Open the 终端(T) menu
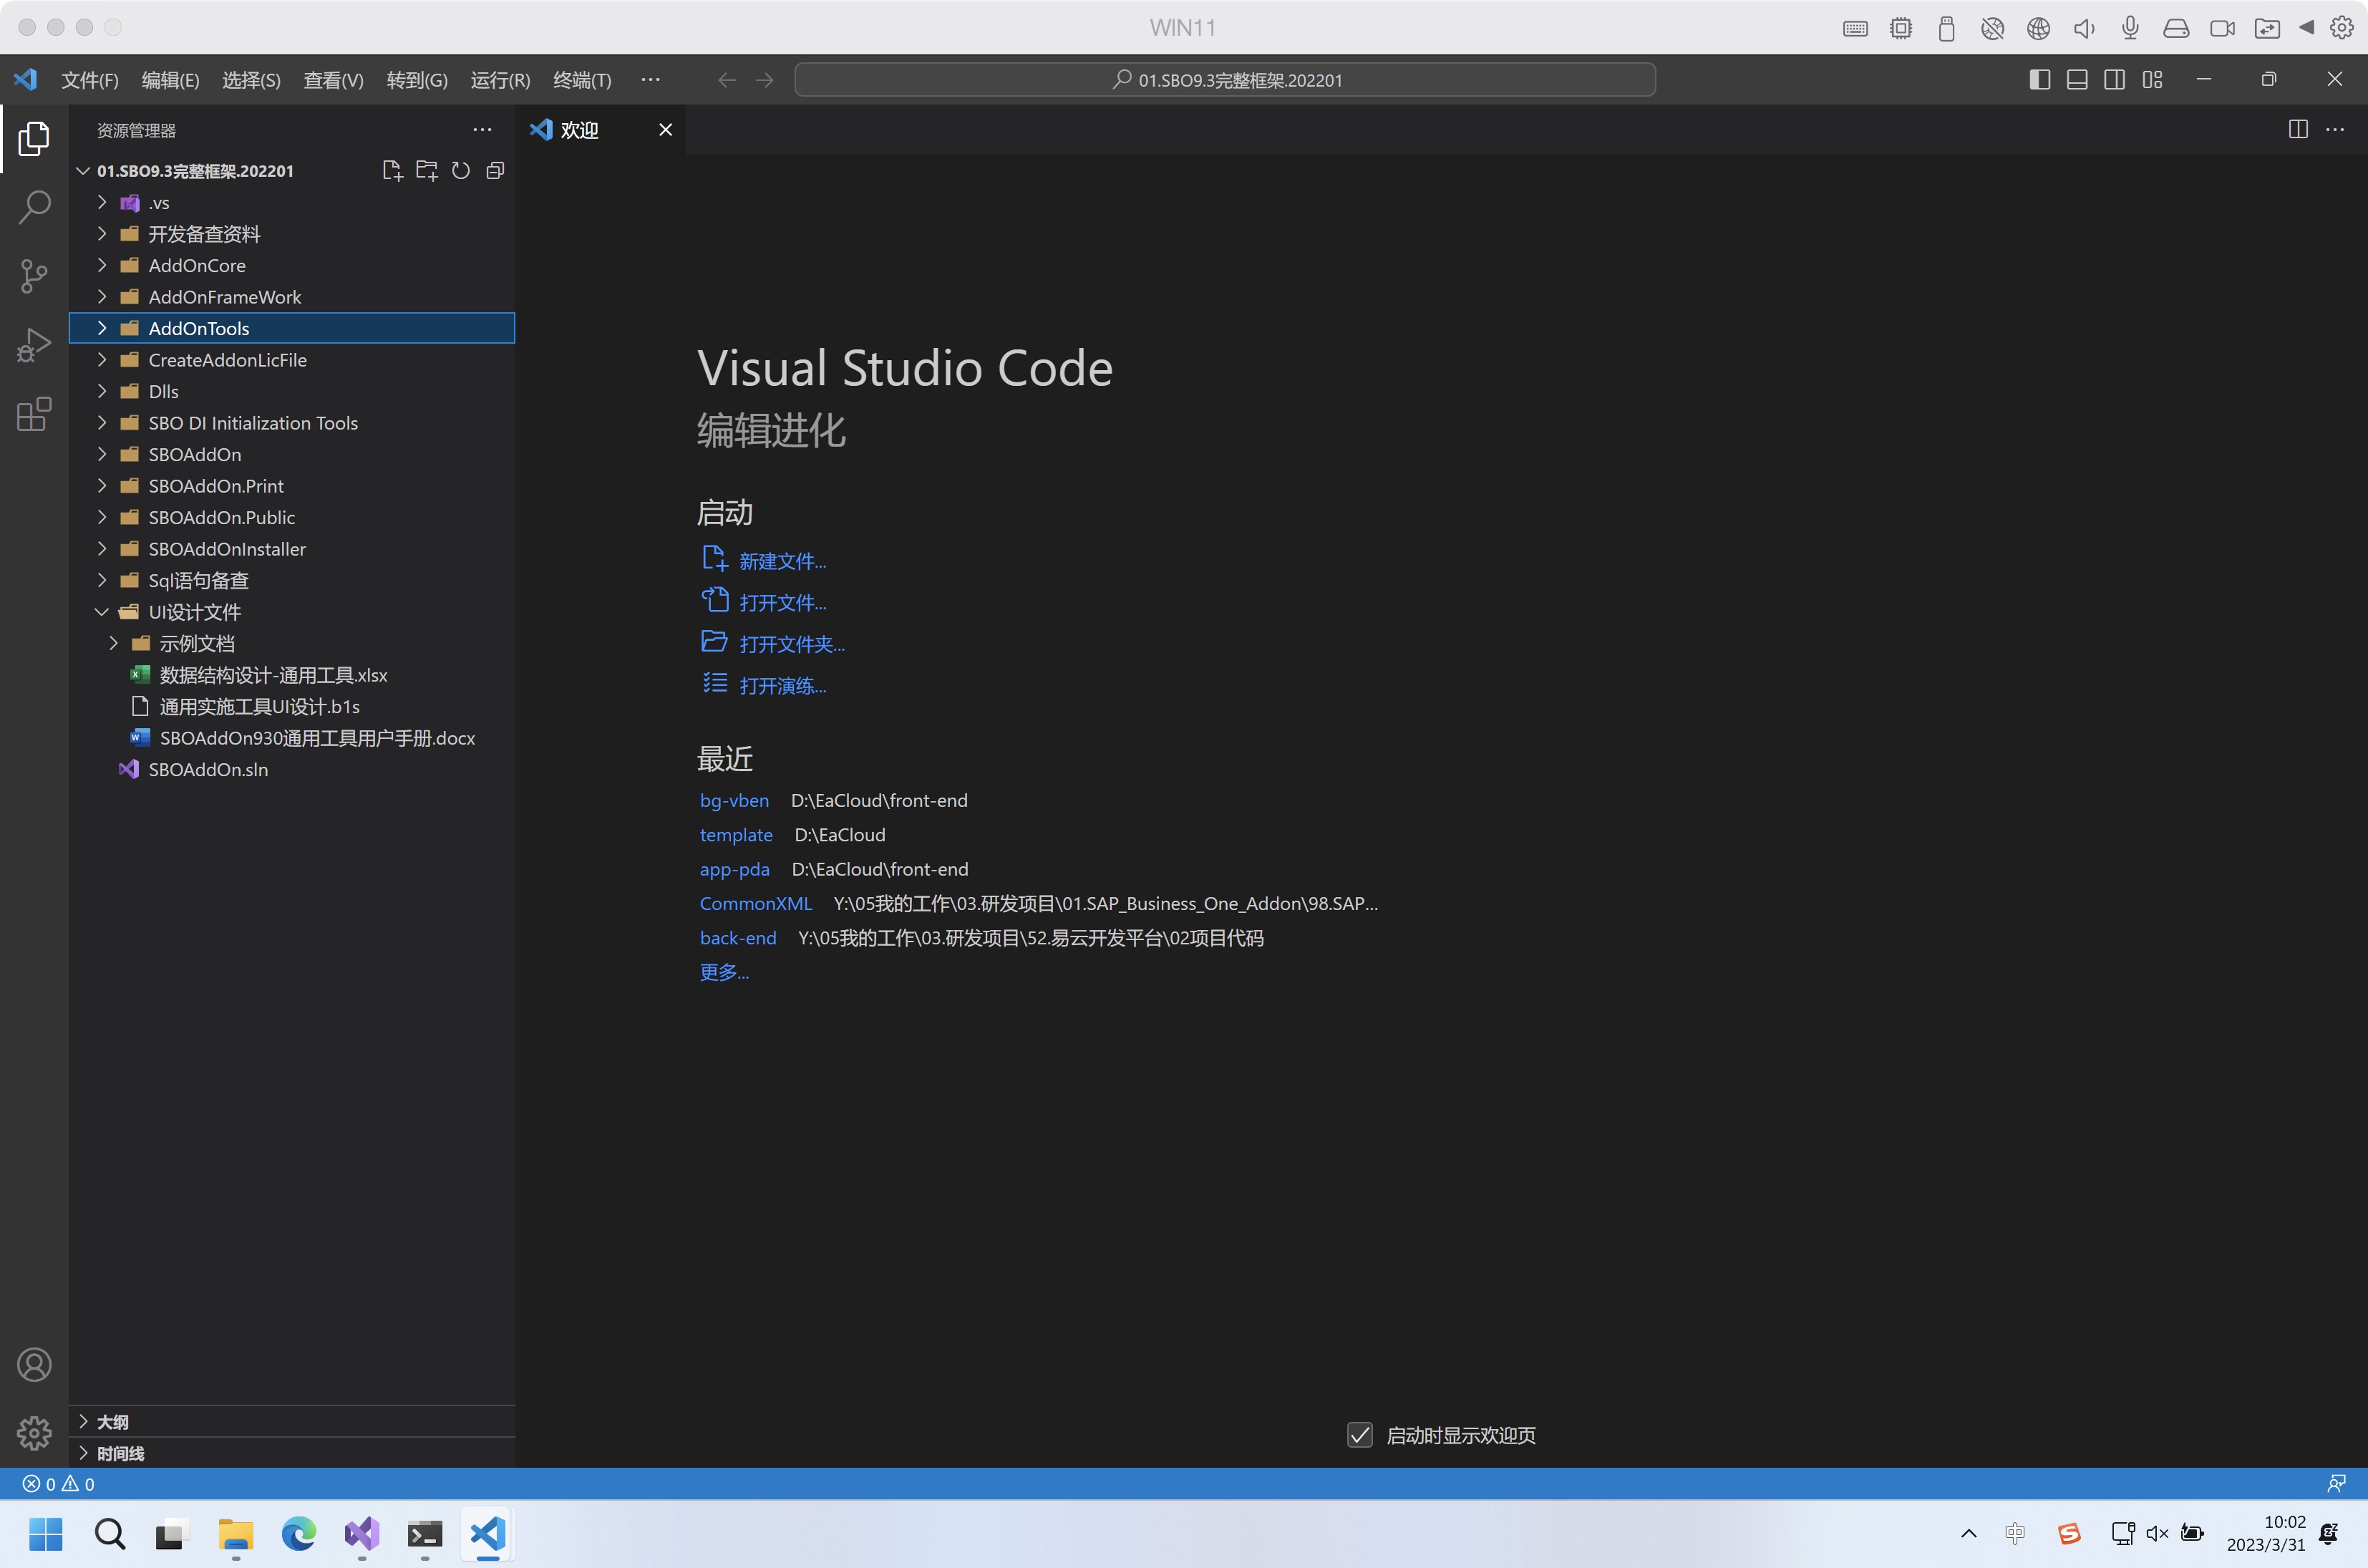This screenshot has width=2368, height=1568. pos(582,80)
